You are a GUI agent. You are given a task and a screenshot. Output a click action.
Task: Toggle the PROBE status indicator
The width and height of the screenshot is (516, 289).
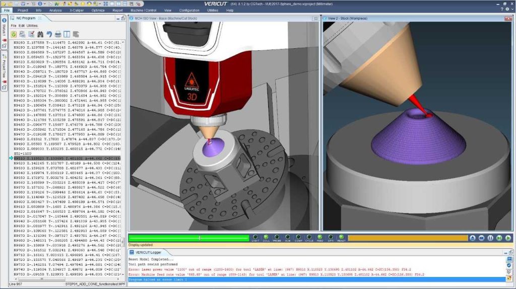point(277,237)
